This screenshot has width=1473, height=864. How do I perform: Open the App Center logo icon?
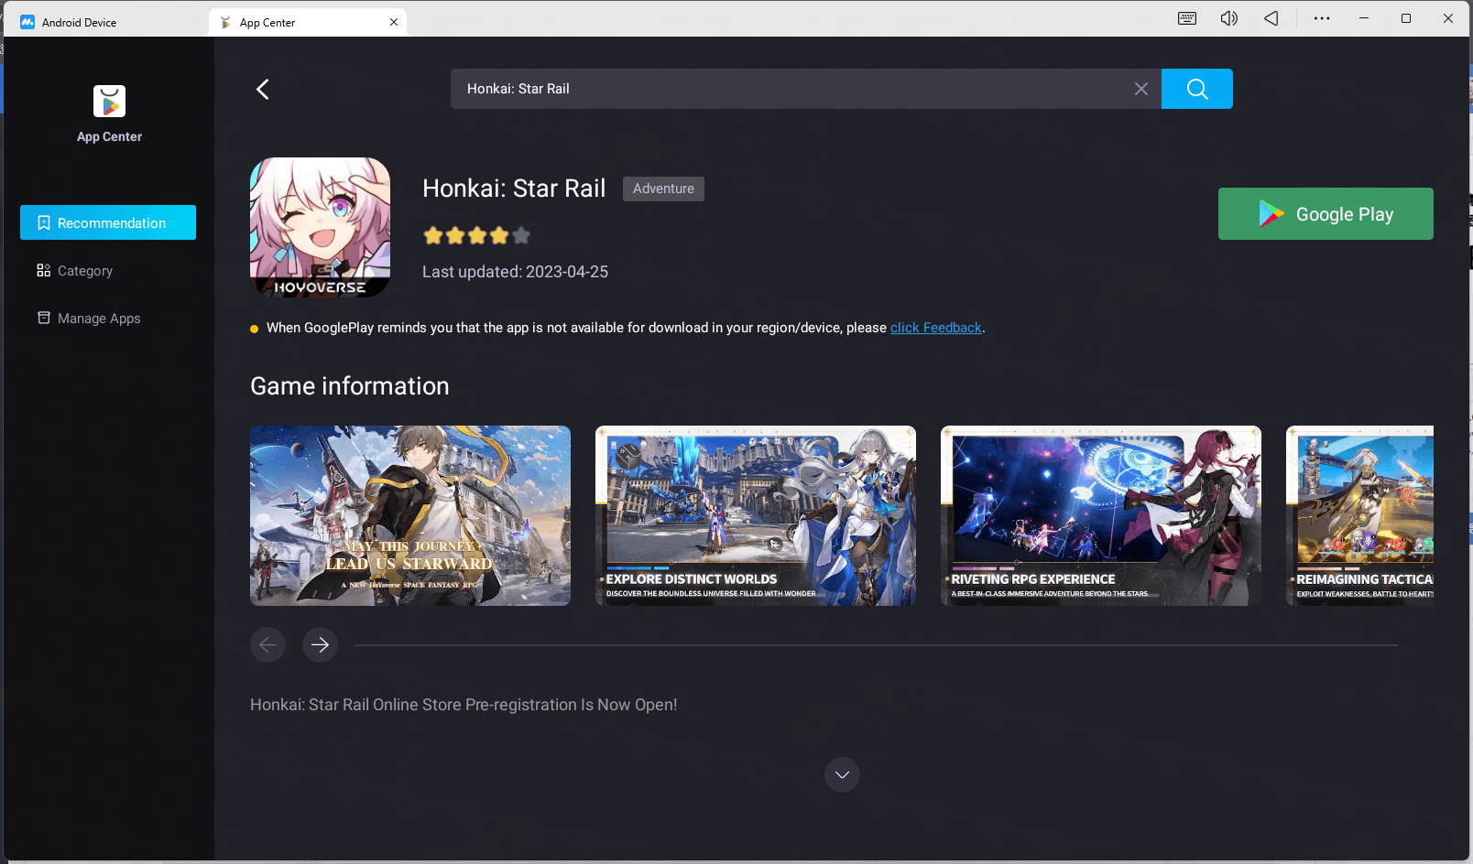(109, 102)
